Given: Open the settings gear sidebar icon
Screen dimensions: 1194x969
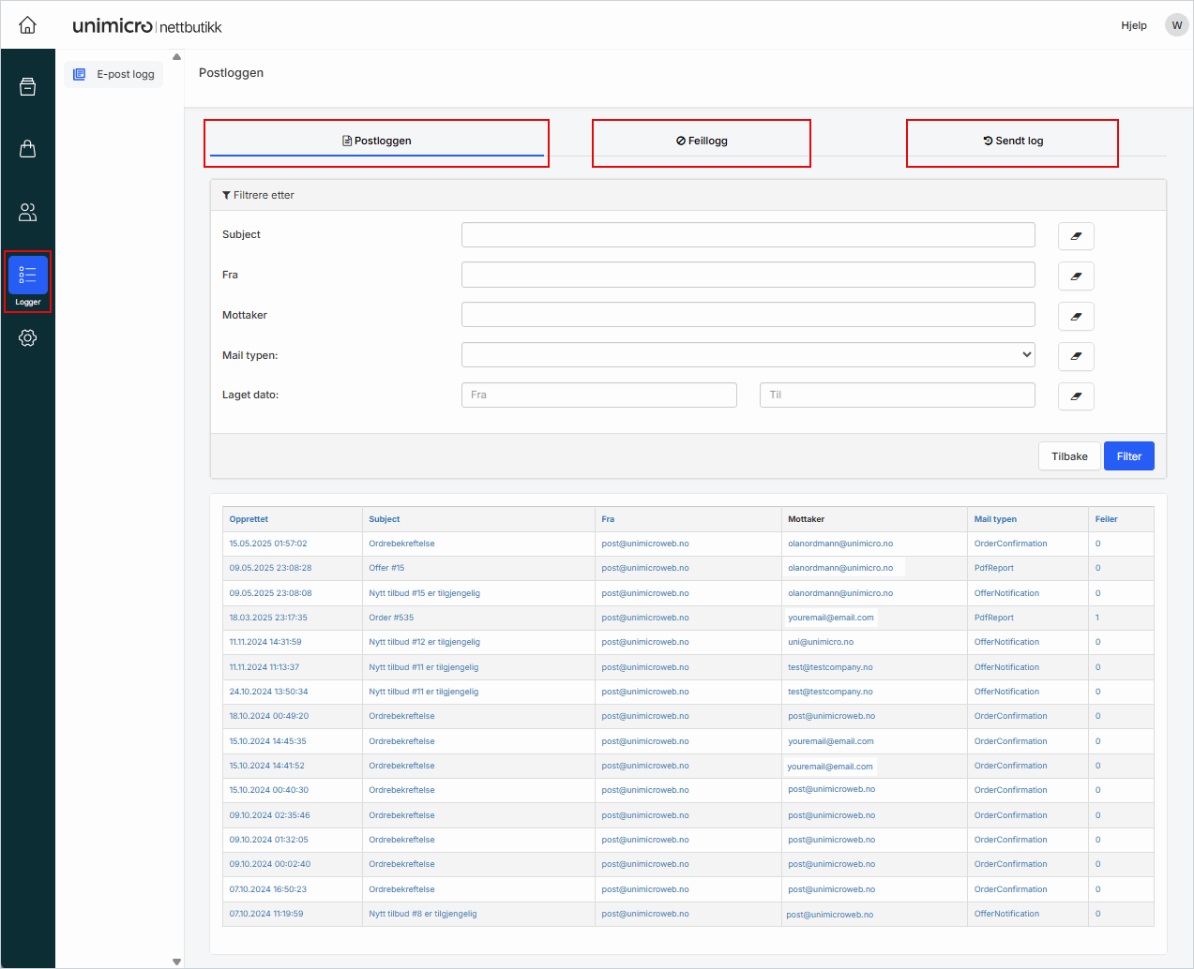Looking at the screenshot, I should pos(27,338).
